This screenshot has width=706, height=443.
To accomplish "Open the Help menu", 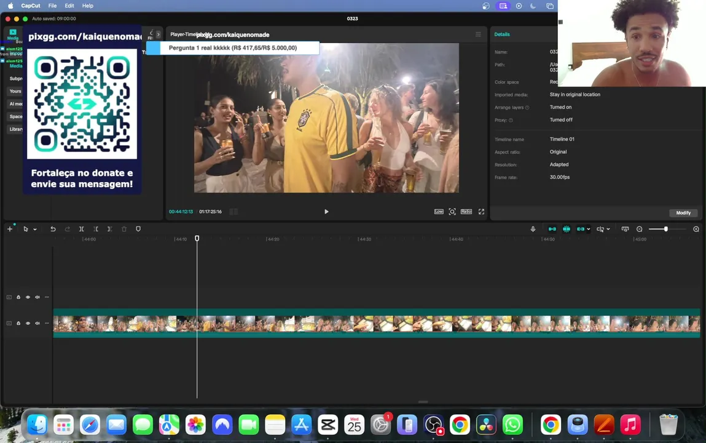I will pyautogui.click(x=88, y=6).
